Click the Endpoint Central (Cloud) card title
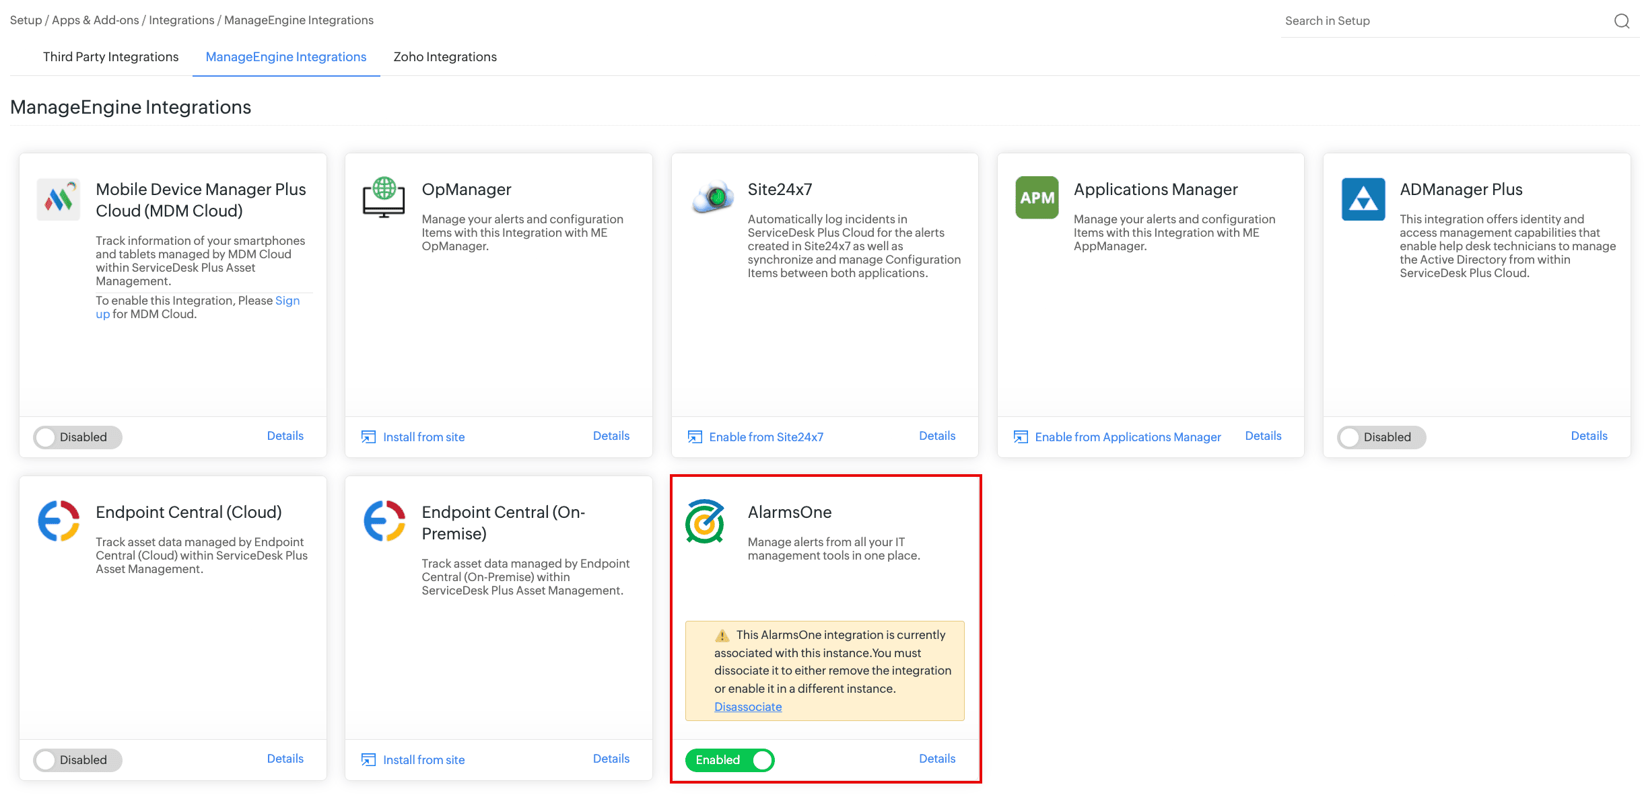Image resolution: width=1644 pixels, height=795 pixels. click(x=189, y=513)
